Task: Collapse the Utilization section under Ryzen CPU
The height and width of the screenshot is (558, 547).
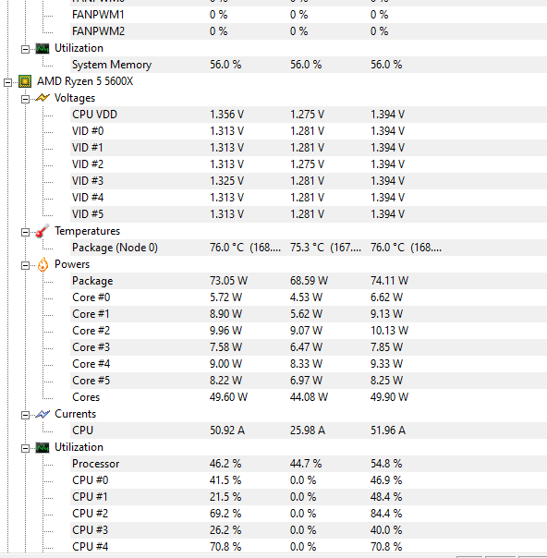Action: (25, 448)
